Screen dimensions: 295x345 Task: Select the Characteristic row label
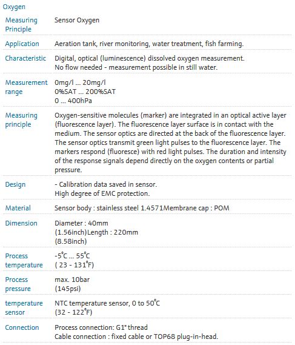[25, 58]
